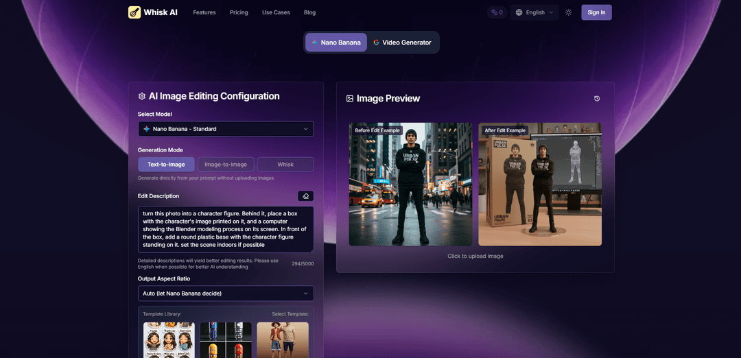Open the Use Cases link
Image resolution: width=741 pixels, height=358 pixels.
coord(276,12)
